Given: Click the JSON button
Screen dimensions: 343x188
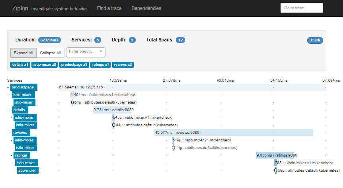Looking at the screenshot, I should tap(315, 40).
